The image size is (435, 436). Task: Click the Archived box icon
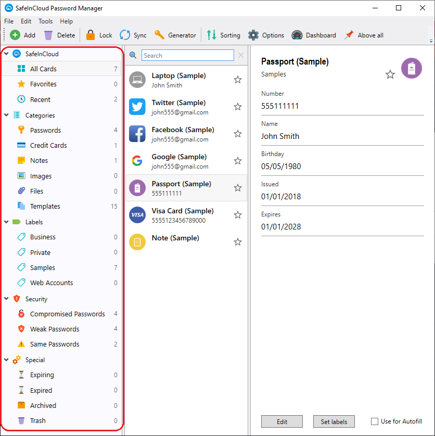tap(21, 405)
